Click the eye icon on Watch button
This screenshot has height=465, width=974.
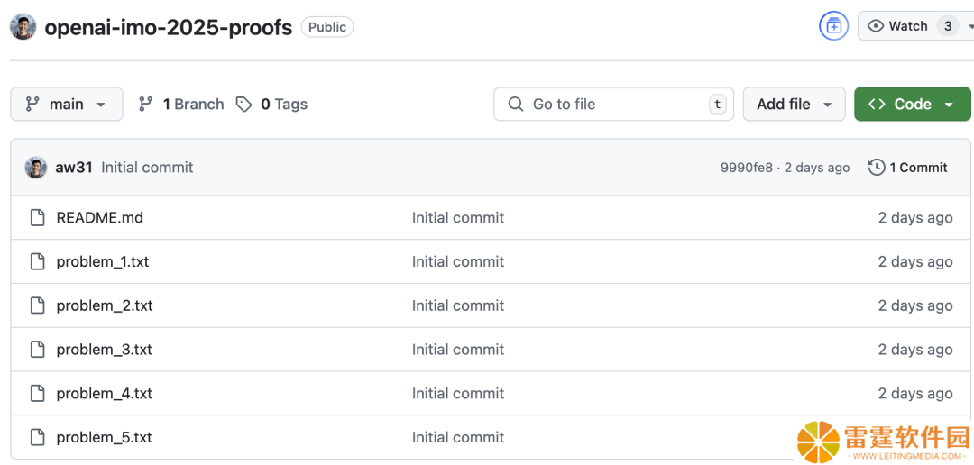pos(876,26)
